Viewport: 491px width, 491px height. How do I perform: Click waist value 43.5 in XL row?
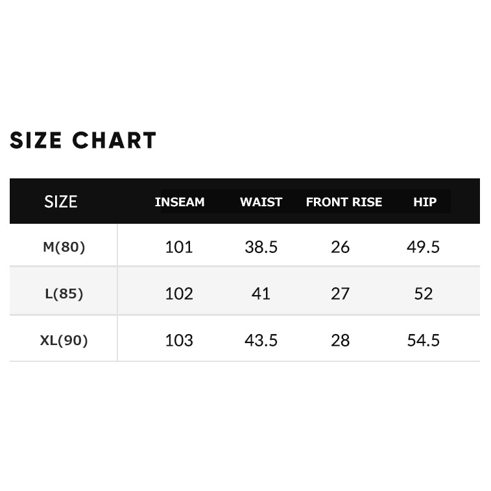point(261,341)
